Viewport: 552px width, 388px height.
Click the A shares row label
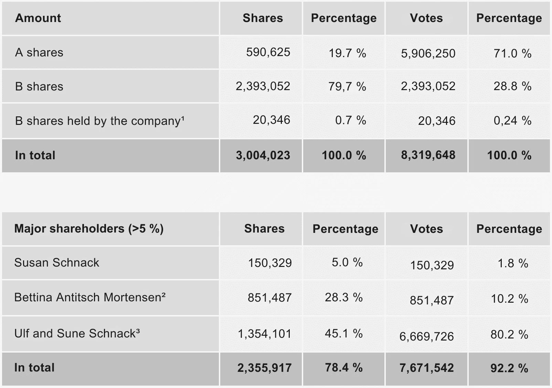click(x=39, y=53)
